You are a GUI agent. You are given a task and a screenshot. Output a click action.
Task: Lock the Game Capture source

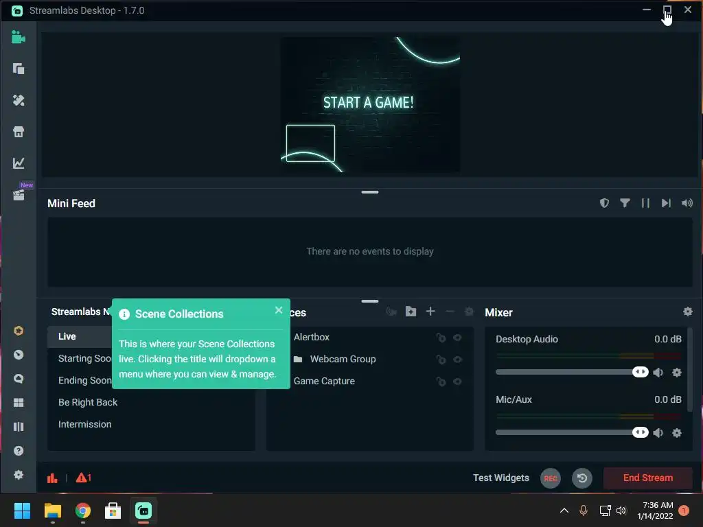[x=441, y=382]
